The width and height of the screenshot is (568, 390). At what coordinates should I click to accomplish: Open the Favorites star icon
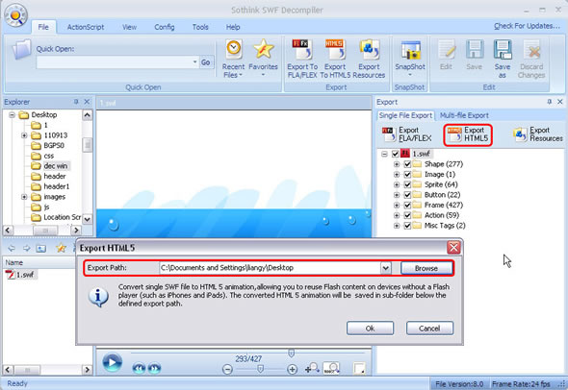coord(263,49)
